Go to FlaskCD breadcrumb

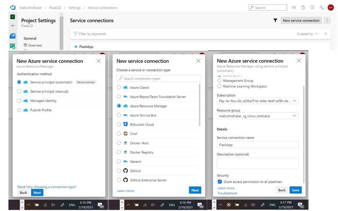[x=55, y=7]
